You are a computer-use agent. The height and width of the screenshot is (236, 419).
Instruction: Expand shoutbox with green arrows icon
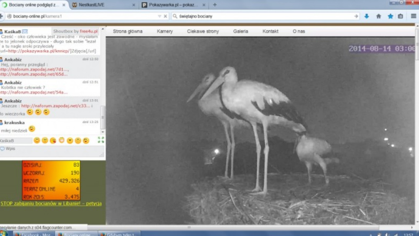coord(101,140)
